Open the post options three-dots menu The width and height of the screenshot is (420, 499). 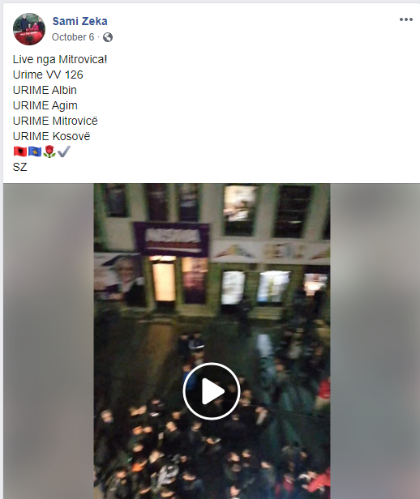pos(406,19)
